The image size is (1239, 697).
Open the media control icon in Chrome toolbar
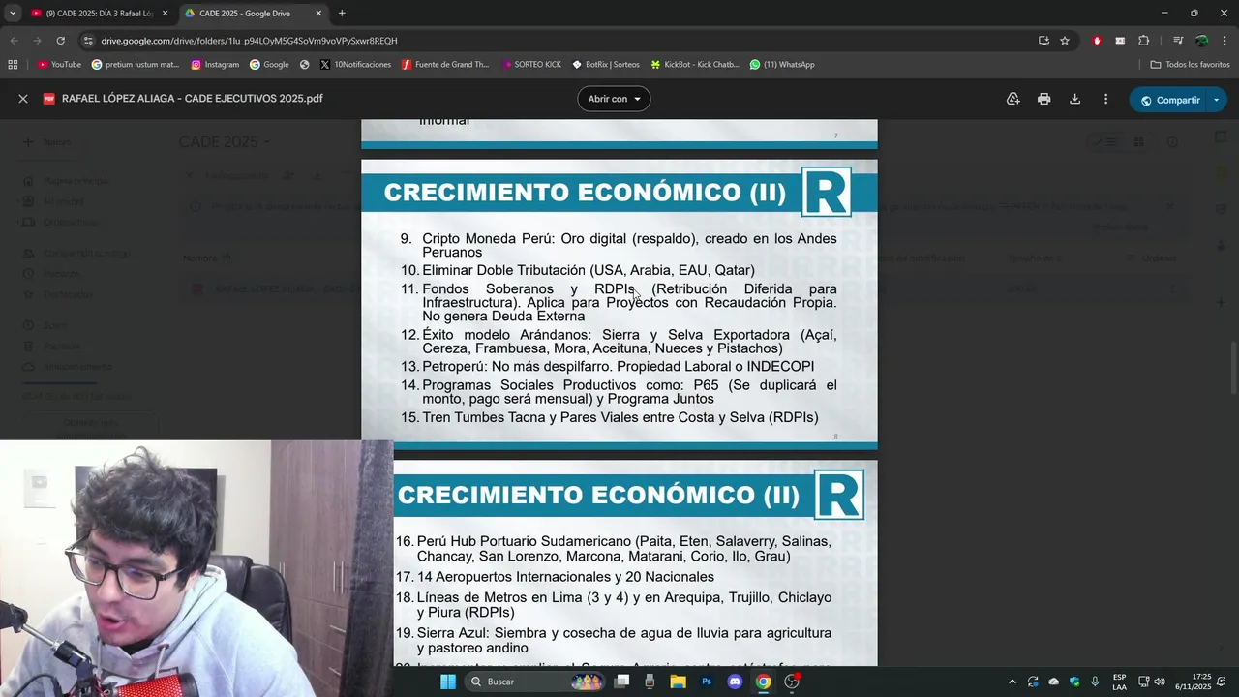(x=1178, y=41)
